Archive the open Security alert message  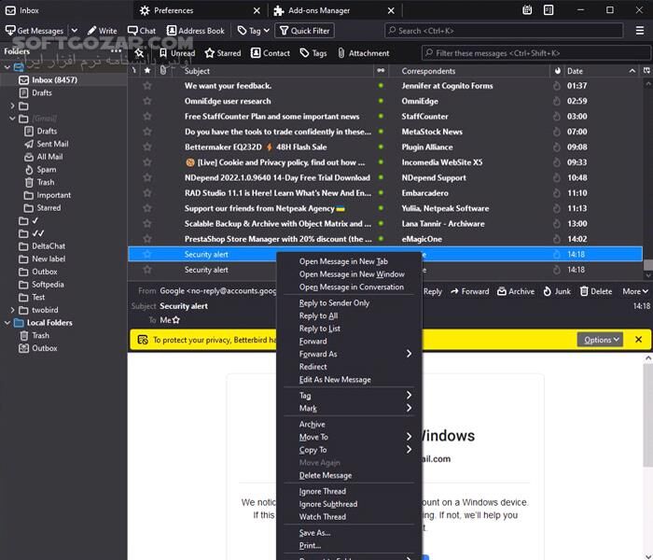[515, 291]
